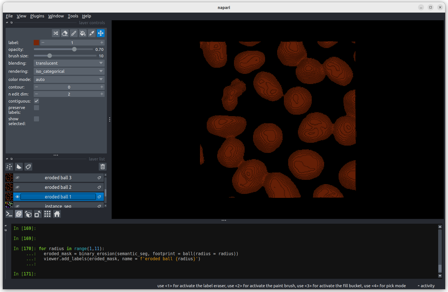Open the color mode dropdown (auto)

69,80
